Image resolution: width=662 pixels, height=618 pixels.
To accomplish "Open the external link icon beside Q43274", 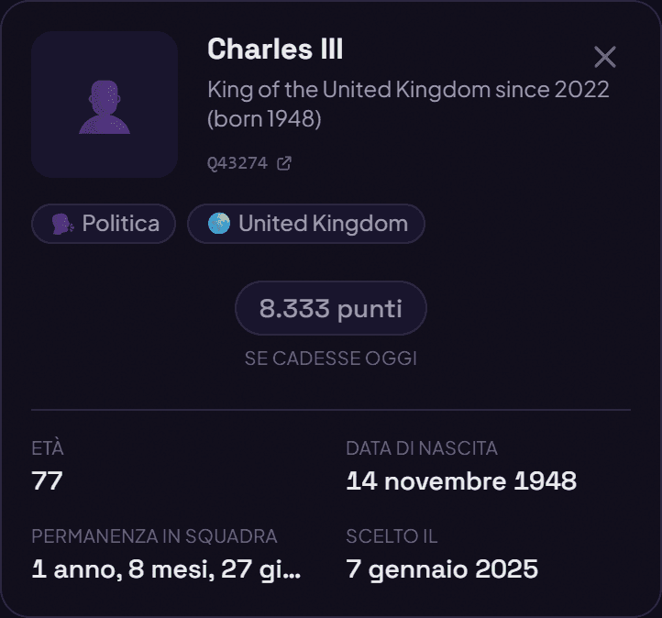I will 283,163.
